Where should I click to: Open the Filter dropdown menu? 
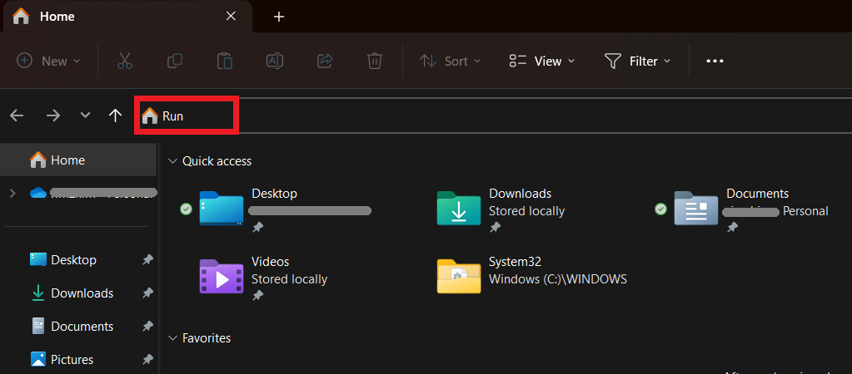coord(638,61)
